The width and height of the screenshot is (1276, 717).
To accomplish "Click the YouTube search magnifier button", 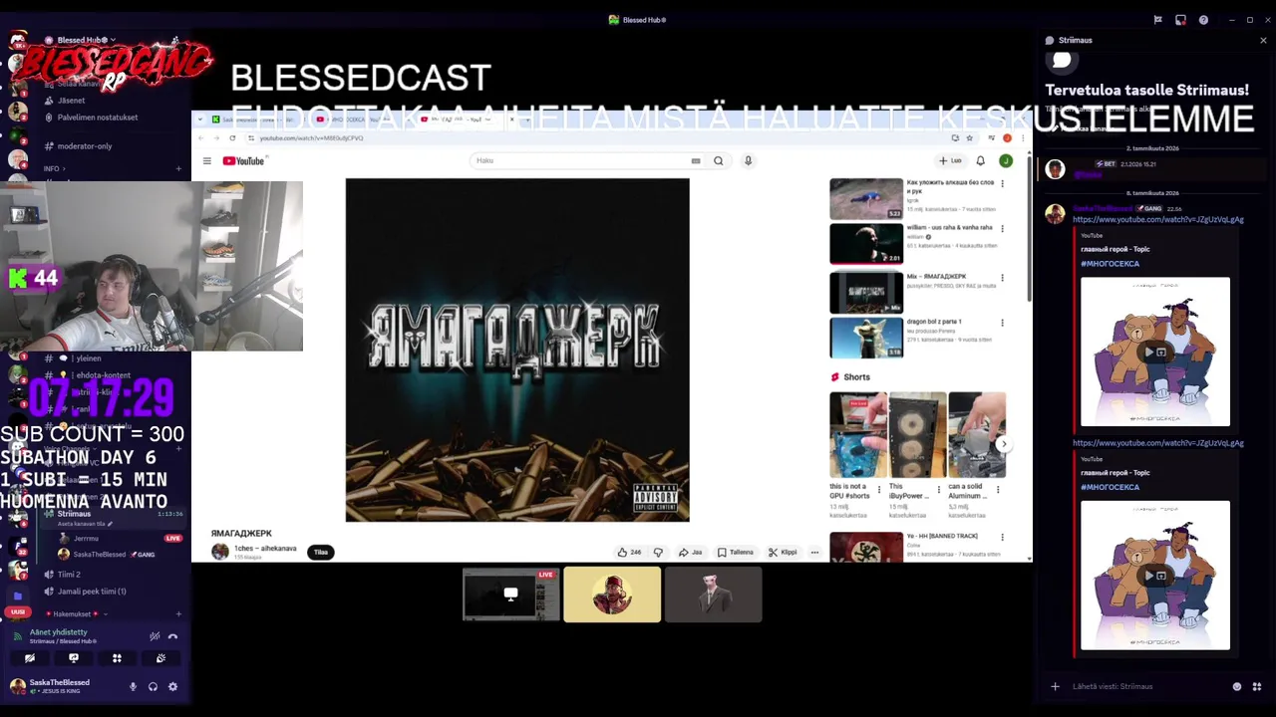I will point(718,160).
